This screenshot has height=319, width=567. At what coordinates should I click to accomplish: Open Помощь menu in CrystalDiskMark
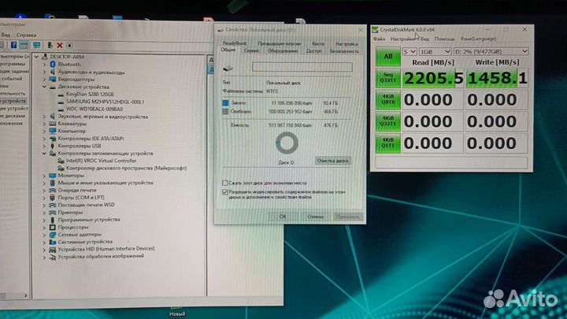(444, 39)
